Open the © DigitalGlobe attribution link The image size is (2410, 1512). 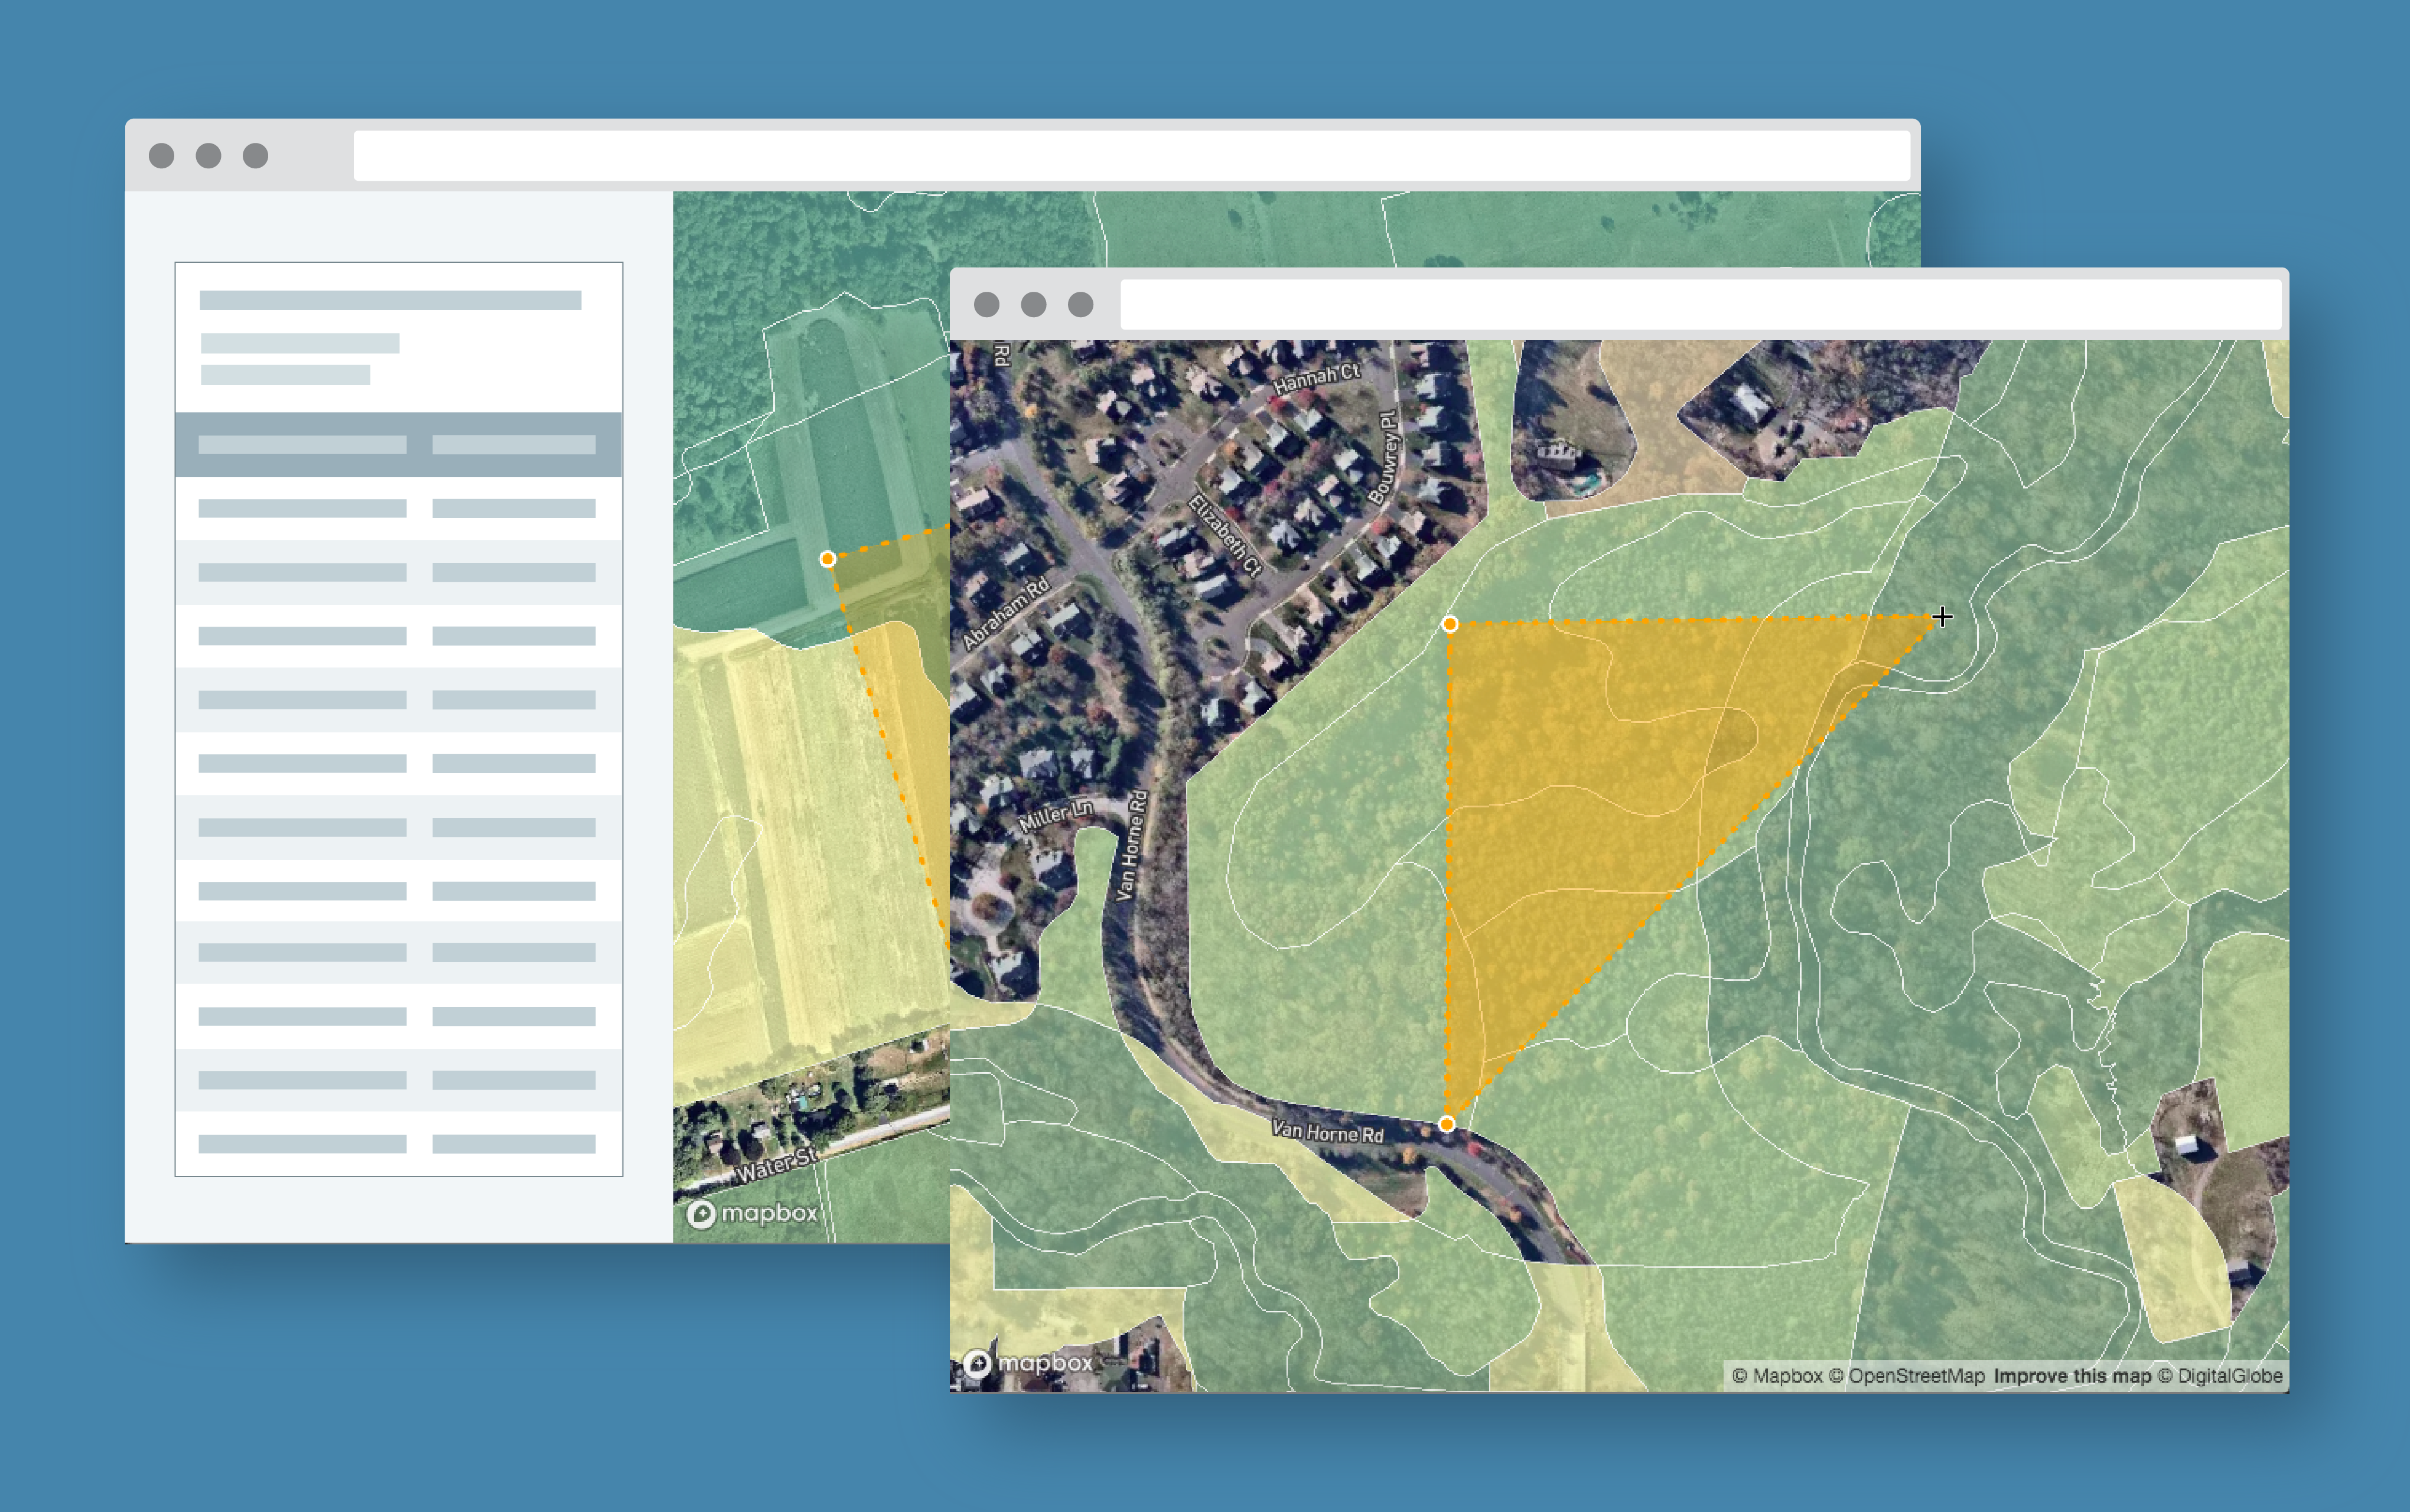click(2219, 1376)
